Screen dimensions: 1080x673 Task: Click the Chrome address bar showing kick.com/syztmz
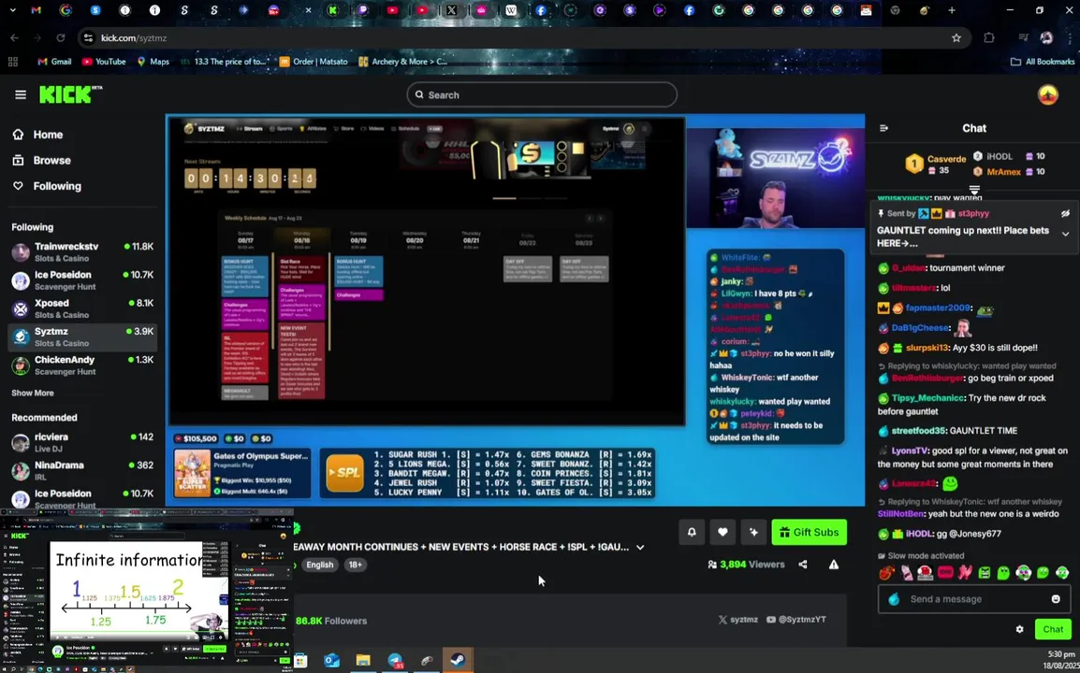pyautogui.click(x=523, y=37)
